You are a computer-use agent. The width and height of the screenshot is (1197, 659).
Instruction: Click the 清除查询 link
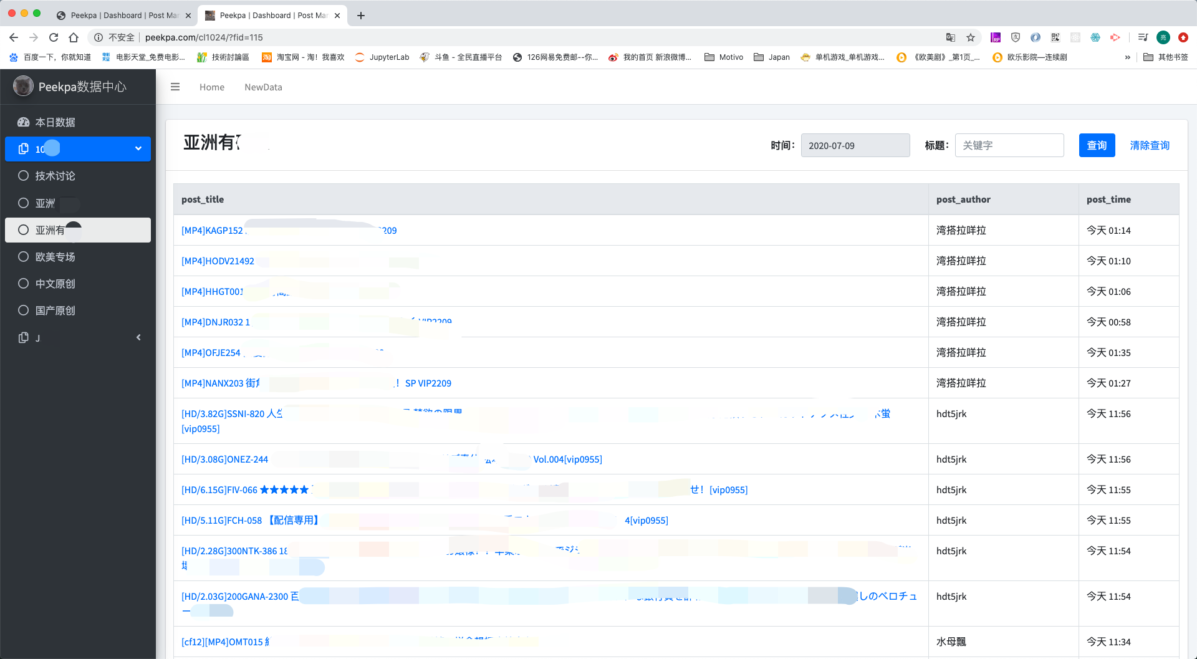(x=1150, y=145)
